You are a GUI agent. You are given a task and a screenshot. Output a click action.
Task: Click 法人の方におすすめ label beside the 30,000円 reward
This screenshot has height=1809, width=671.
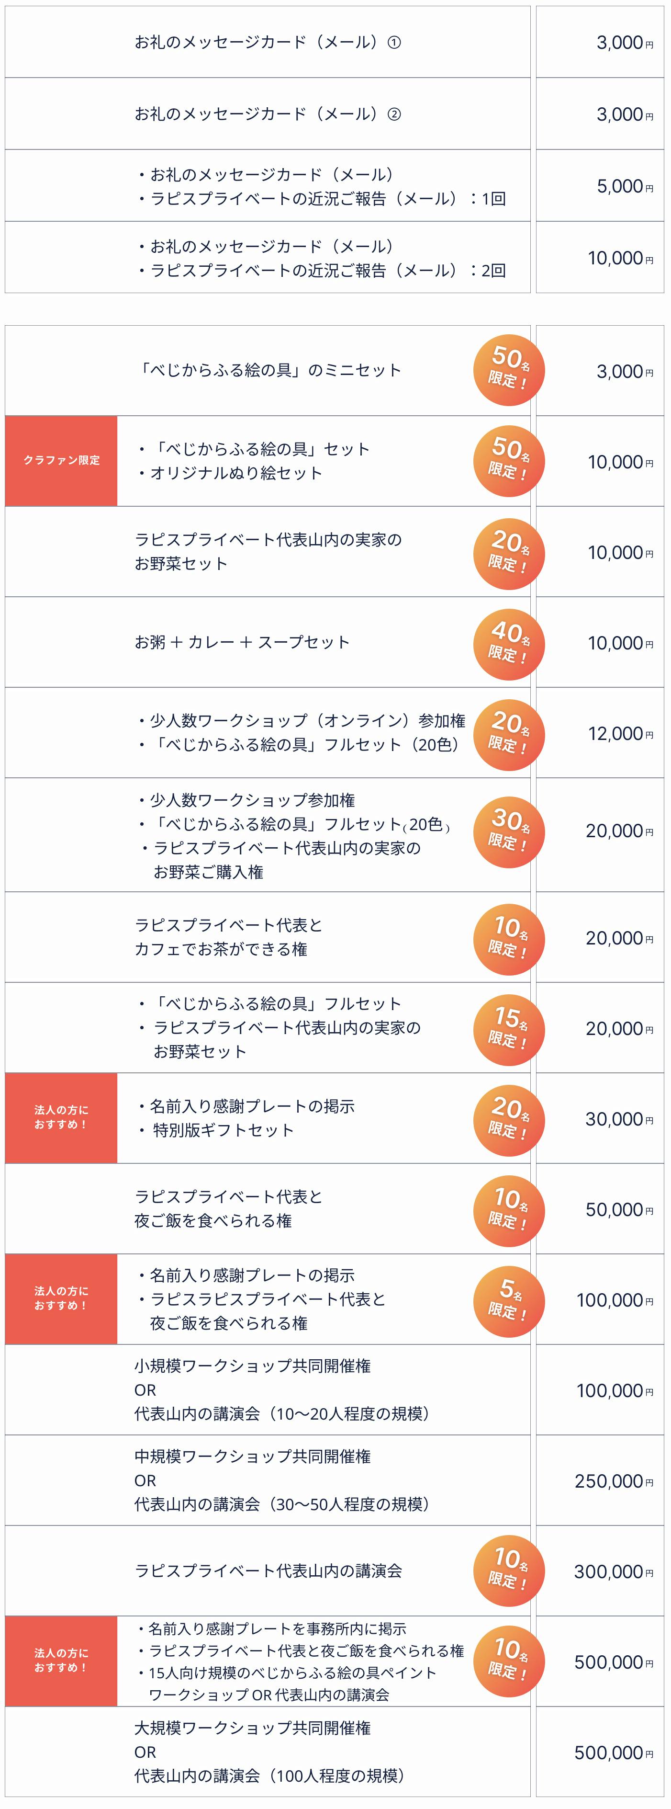tap(61, 1118)
